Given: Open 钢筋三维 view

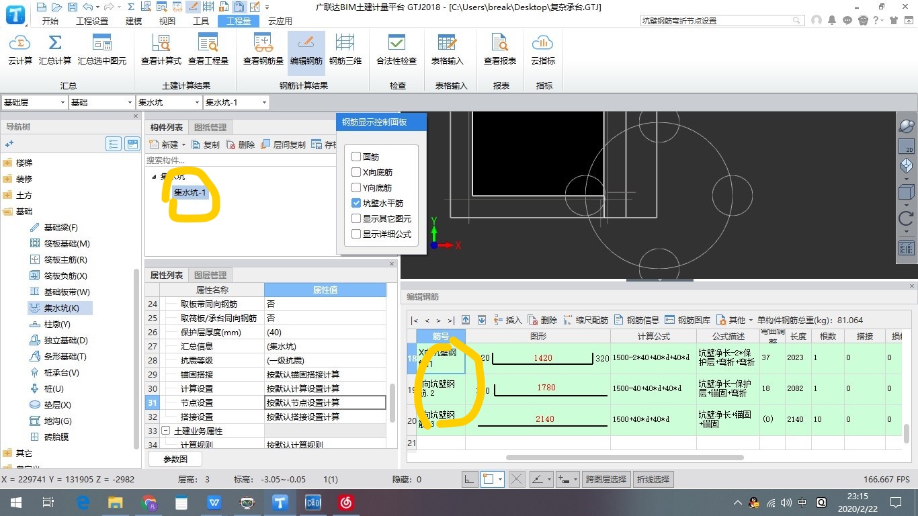Looking at the screenshot, I should click(345, 50).
